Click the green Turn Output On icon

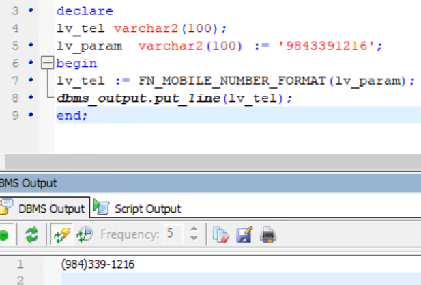4,235
